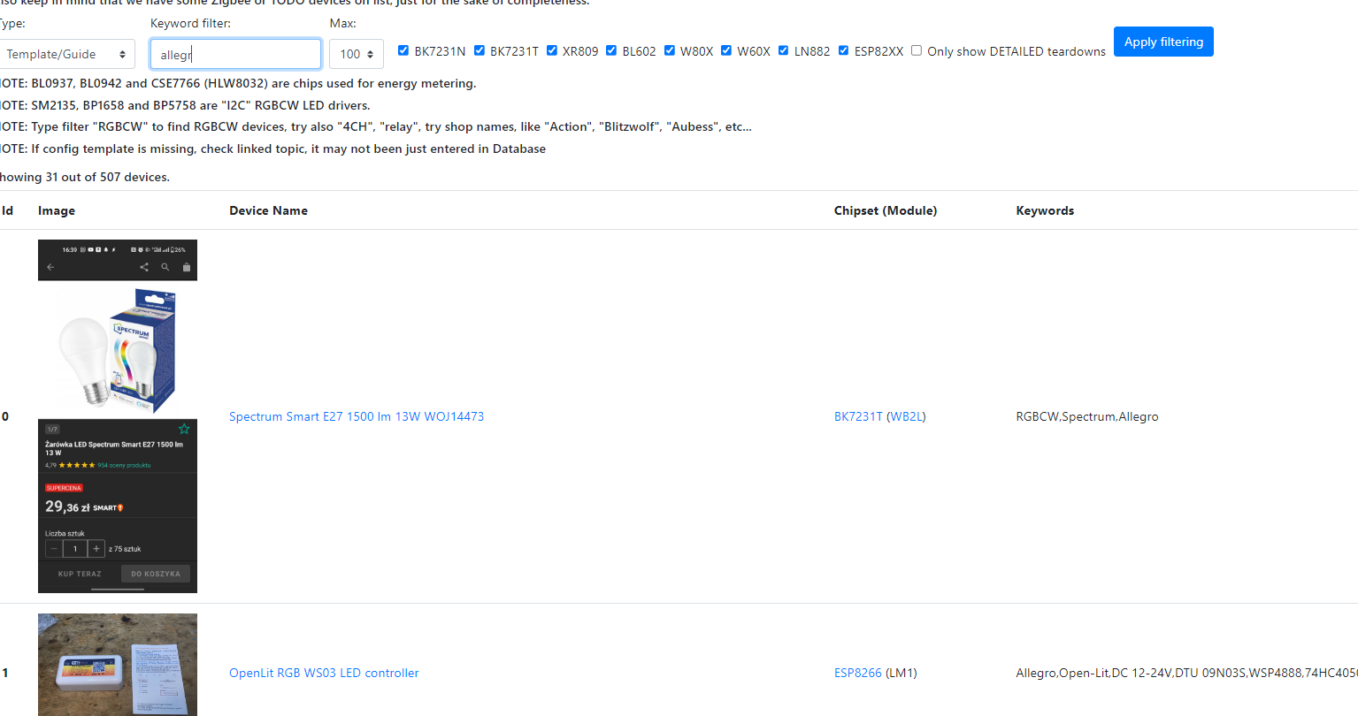Open Spectrum Smart E27 1500 lm device link
Viewport: 1358px width, 716px height.
click(x=357, y=416)
